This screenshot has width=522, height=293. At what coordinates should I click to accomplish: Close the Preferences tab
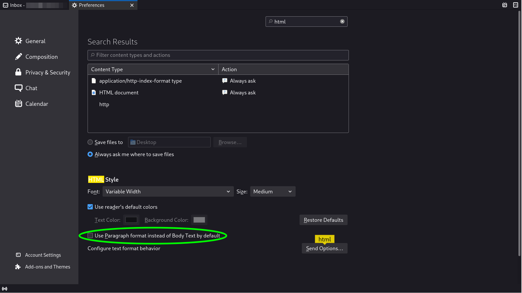[x=132, y=5]
